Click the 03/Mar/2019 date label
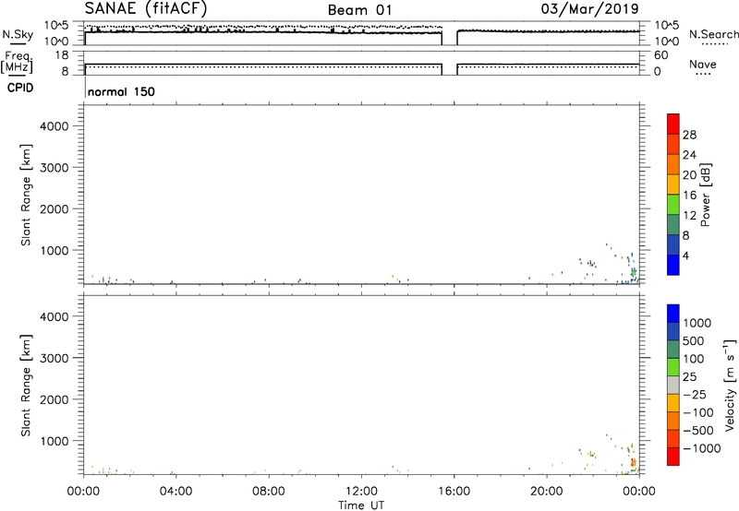 589,8
